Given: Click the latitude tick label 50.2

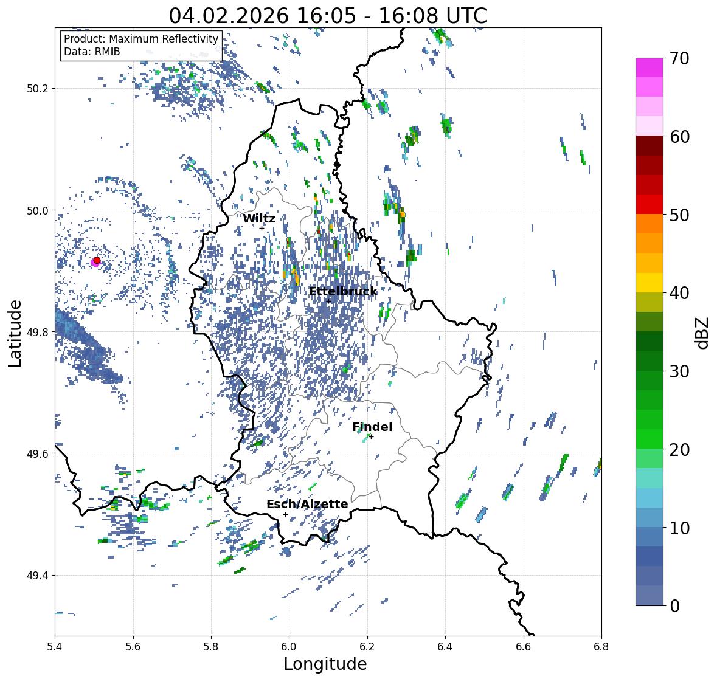Looking at the screenshot, I should coord(38,89).
